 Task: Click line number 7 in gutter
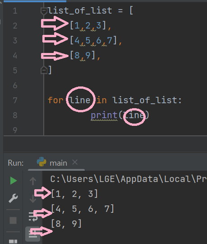click(x=15, y=100)
